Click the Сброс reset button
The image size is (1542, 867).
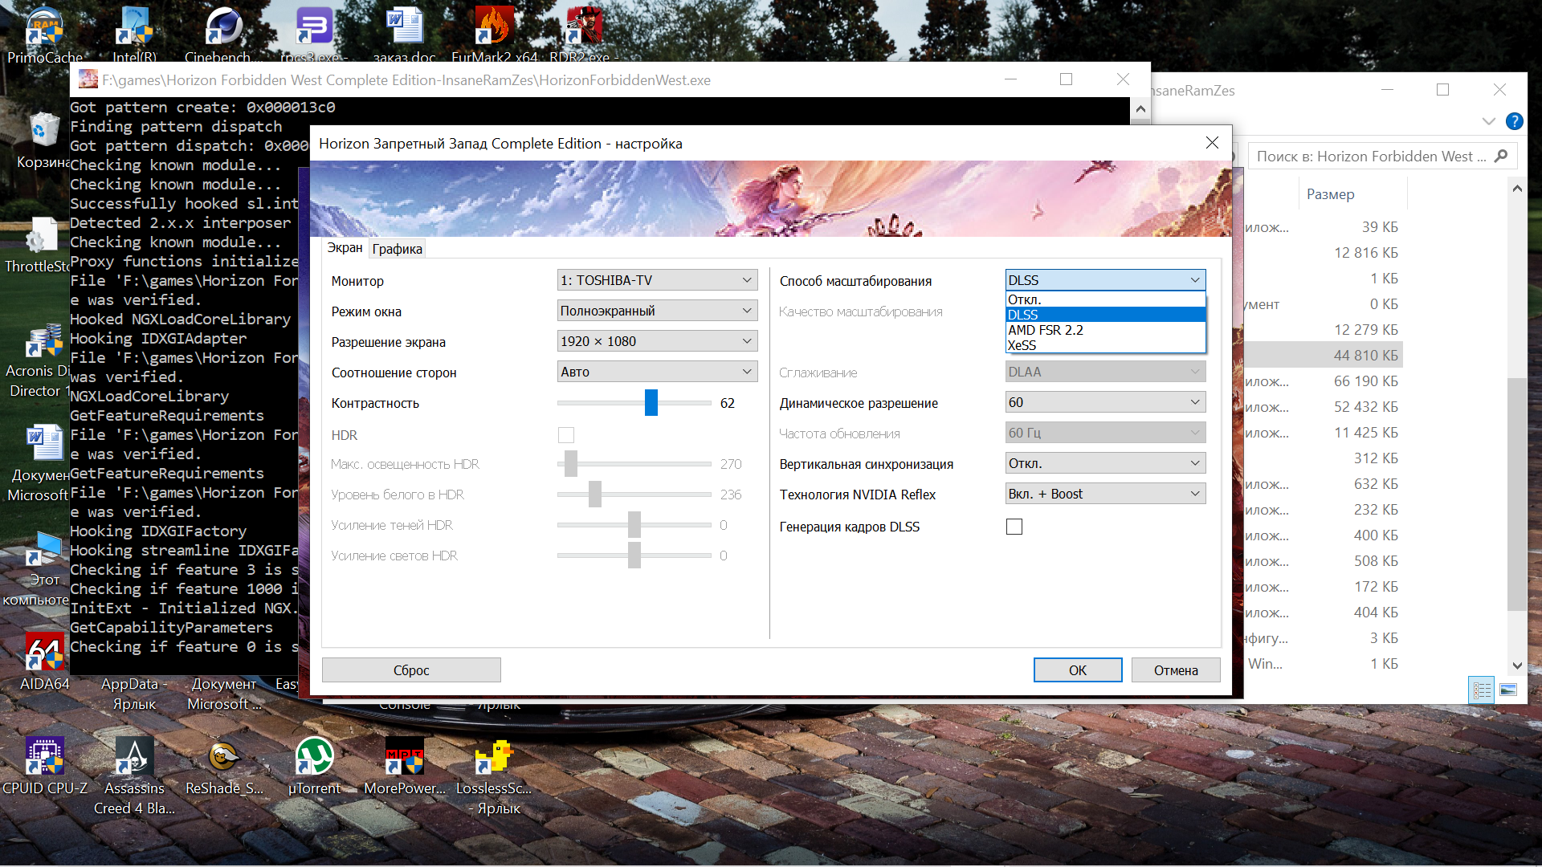coord(411,670)
